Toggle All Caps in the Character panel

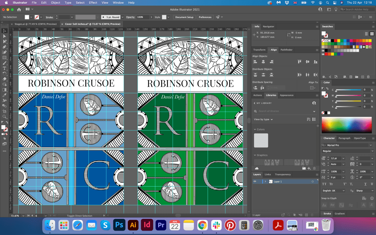(325, 184)
